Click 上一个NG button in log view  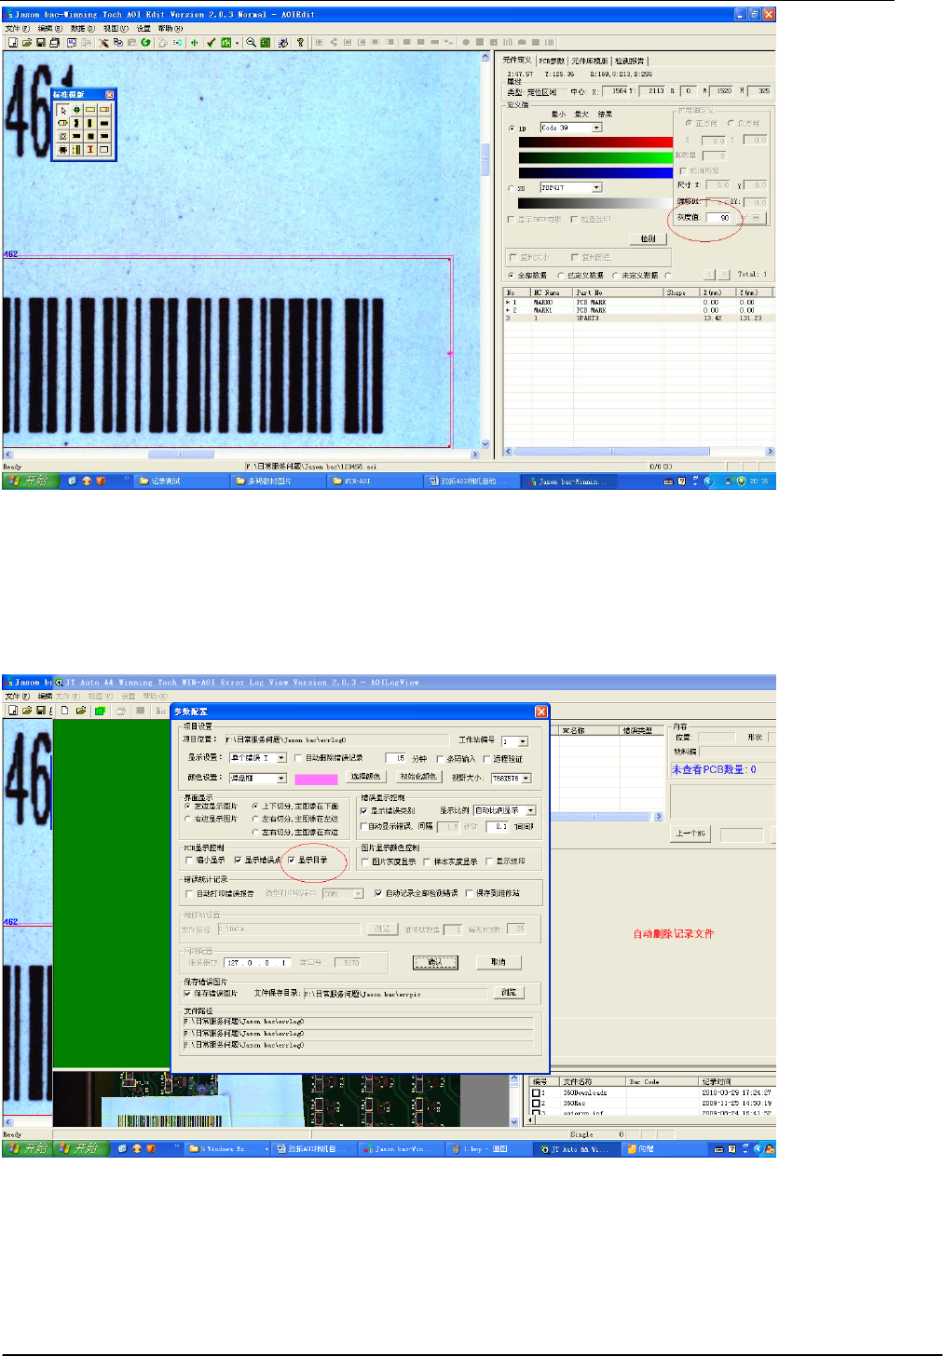click(690, 834)
